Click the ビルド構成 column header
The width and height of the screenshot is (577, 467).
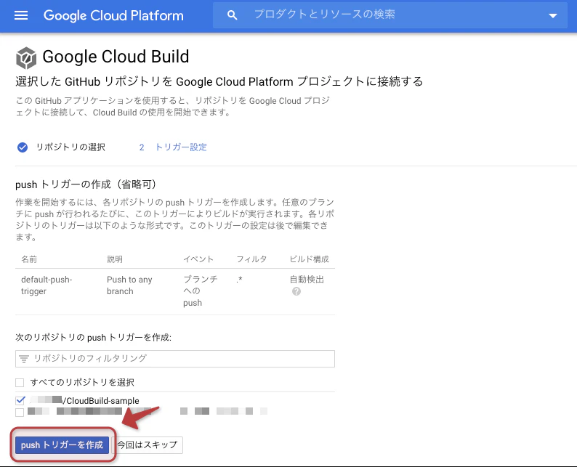(309, 259)
